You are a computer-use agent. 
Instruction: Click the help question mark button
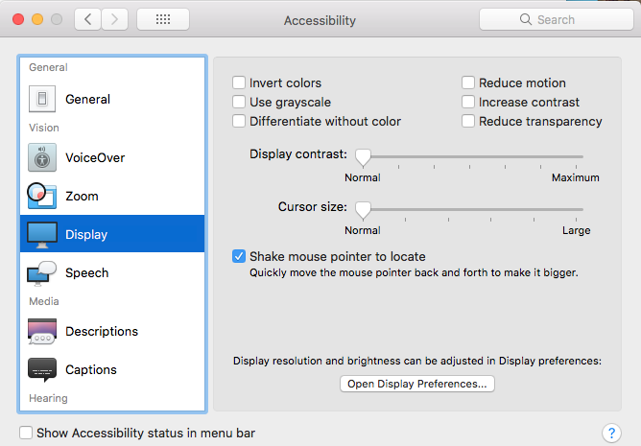click(x=609, y=434)
